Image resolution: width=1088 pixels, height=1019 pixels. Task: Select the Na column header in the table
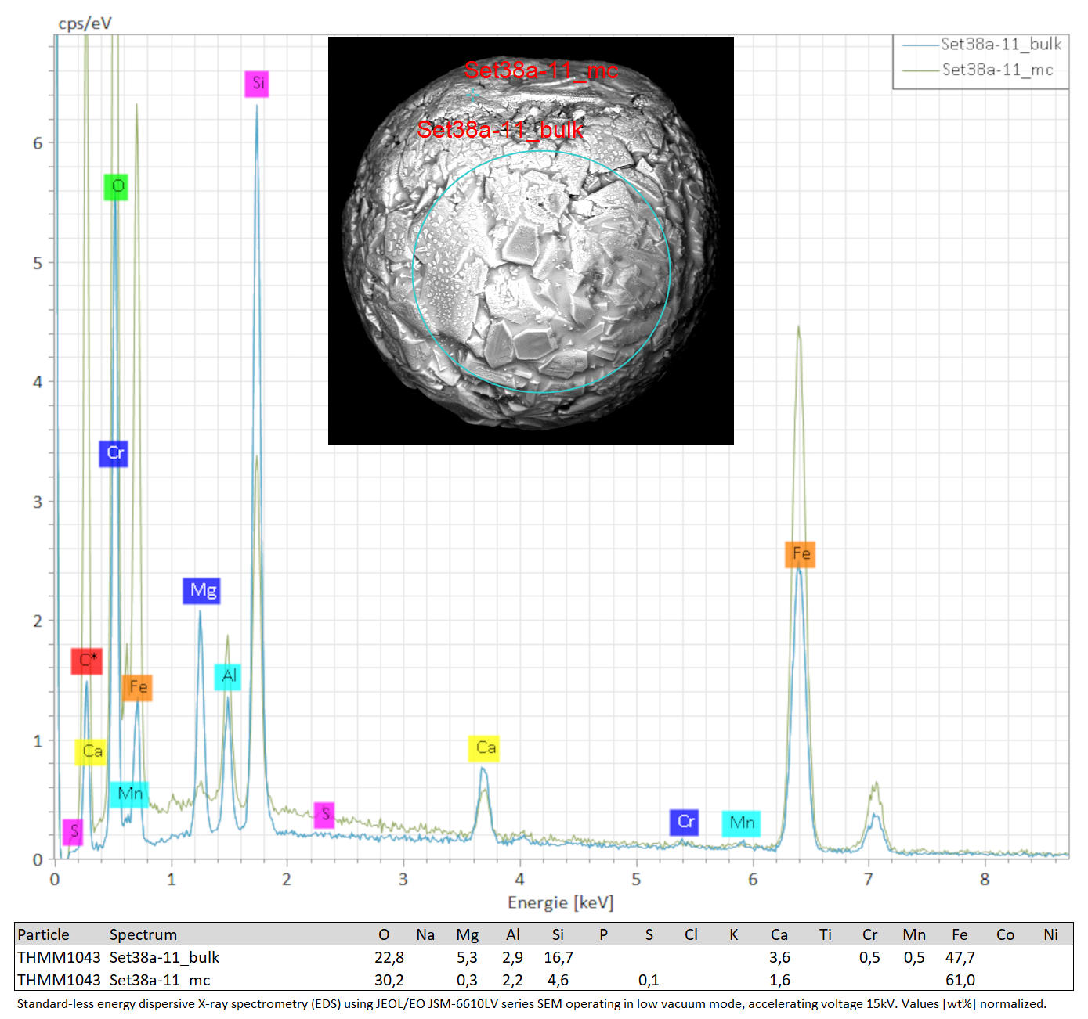pyautogui.click(x=425, y=934)
